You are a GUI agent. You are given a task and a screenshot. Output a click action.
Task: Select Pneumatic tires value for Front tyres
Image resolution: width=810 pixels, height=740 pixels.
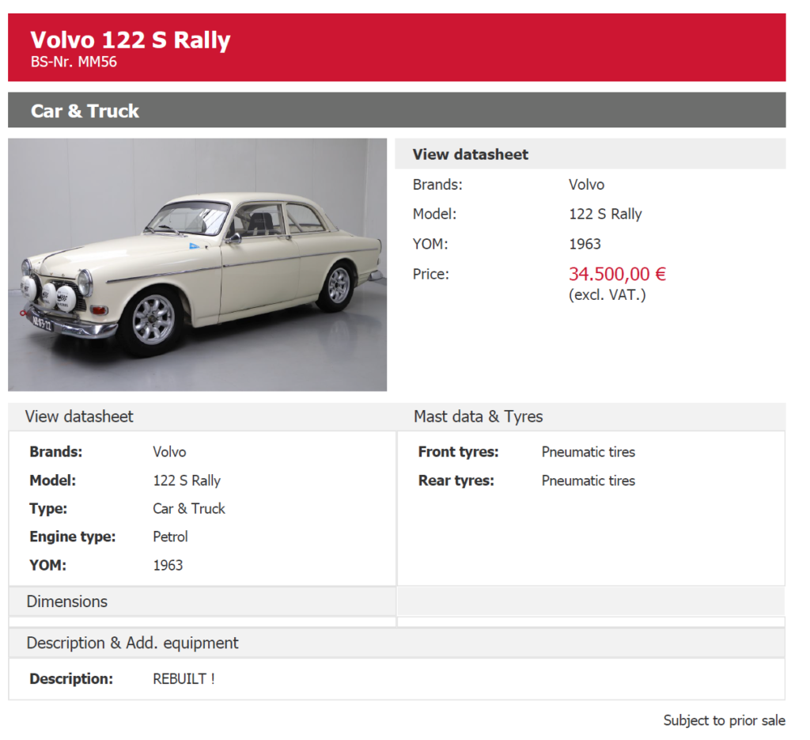click(x=588, y=452)
